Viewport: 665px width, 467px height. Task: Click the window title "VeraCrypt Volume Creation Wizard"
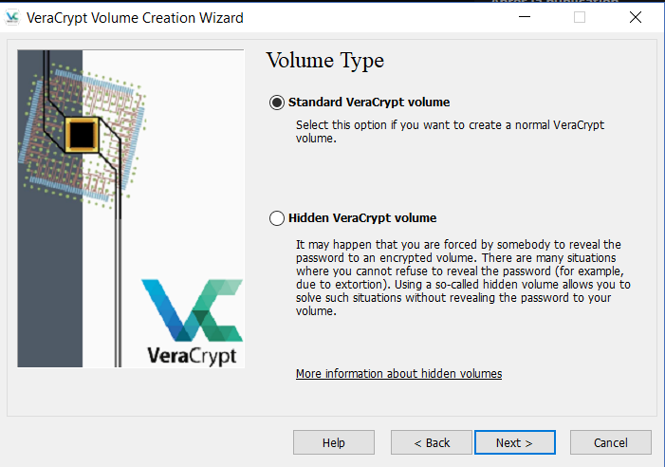(135, 17)
